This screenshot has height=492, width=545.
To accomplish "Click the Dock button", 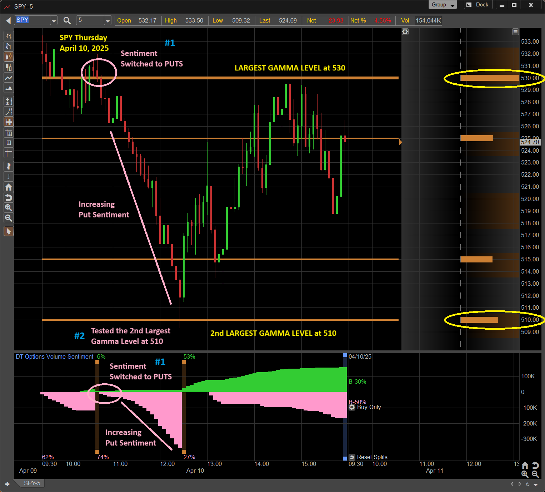I will [478, 5].
